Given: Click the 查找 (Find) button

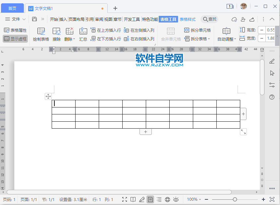Looking at the screenshot, I should (209, 19).
